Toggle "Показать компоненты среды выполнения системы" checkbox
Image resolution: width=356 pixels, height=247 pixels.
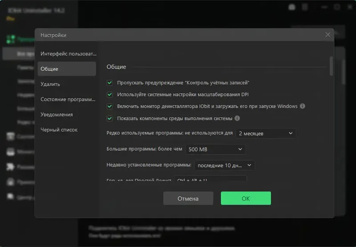[109, 119]
